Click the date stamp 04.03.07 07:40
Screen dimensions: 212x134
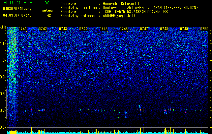tap(17, 15)
